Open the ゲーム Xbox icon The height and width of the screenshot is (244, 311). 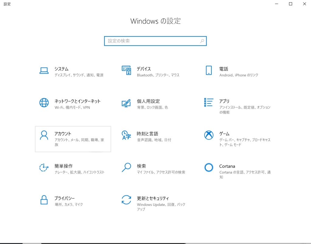point(209,135)
